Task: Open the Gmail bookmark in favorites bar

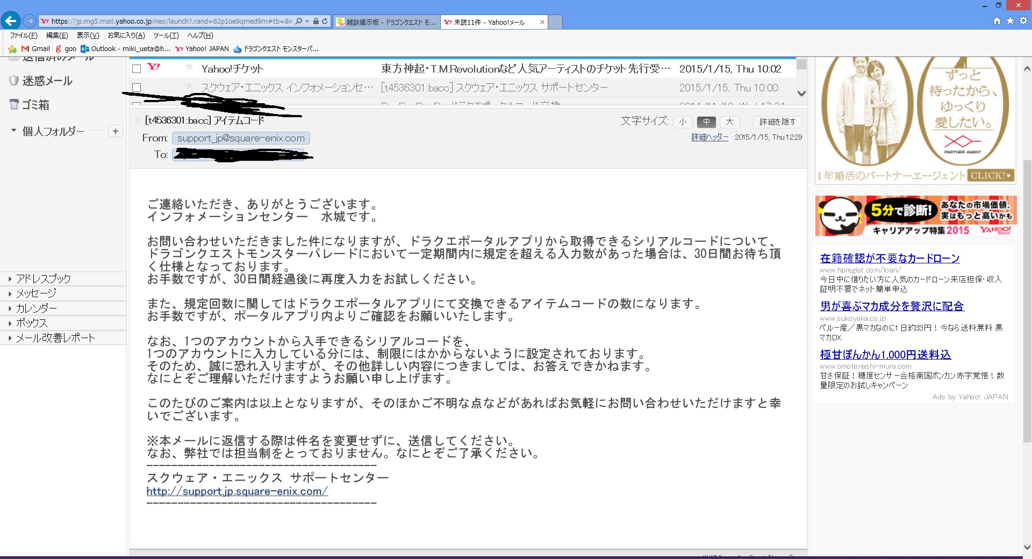Action: coord(35,49)
